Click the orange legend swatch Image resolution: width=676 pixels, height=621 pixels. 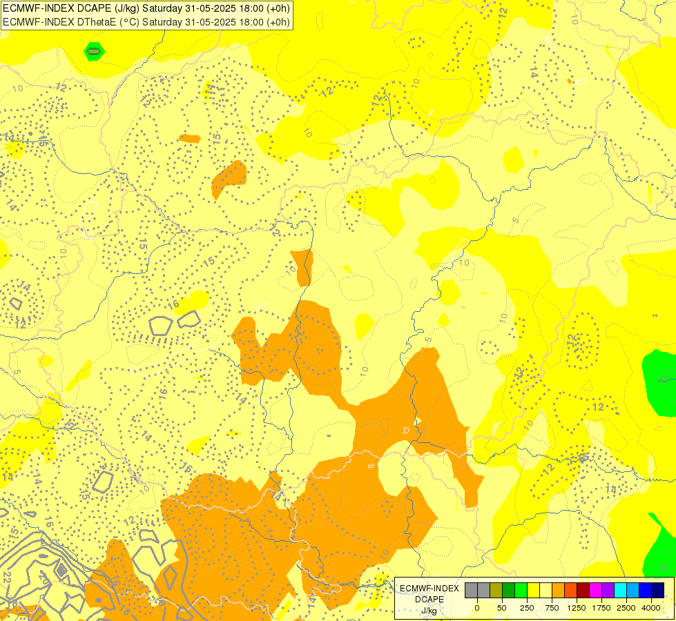[559, 591]
